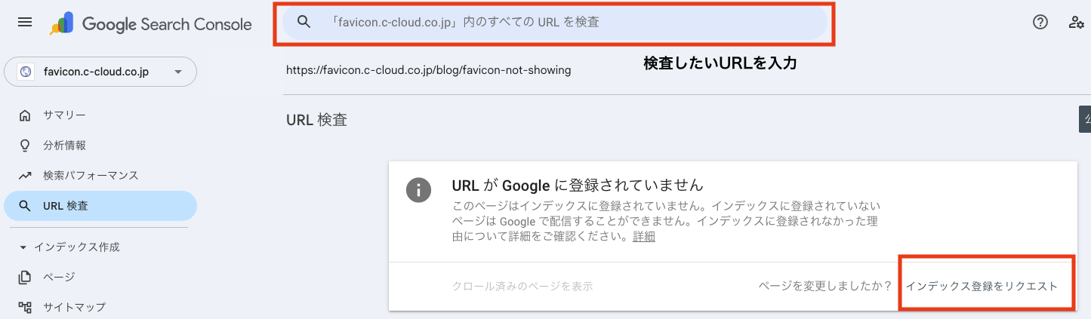Click the Google Search Console logo
The image size is (1091, 319).
151,24
